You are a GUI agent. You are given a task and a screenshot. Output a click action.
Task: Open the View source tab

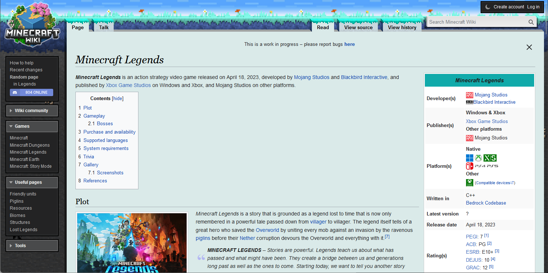pos(359,27)
